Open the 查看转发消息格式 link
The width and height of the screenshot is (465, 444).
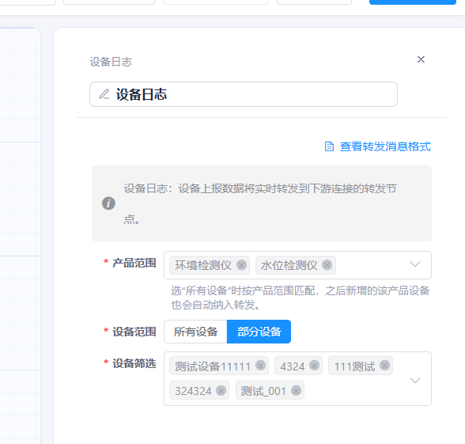385,146
